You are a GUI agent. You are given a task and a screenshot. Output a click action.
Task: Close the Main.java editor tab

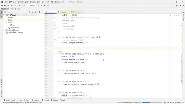click(55, 12)
